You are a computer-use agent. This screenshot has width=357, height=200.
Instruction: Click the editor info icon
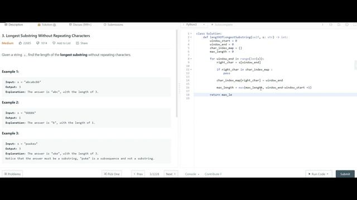coord(322,24)
